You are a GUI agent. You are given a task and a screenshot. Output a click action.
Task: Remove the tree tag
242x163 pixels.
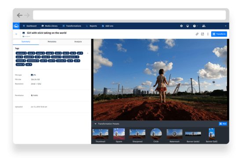pos(31,65)
